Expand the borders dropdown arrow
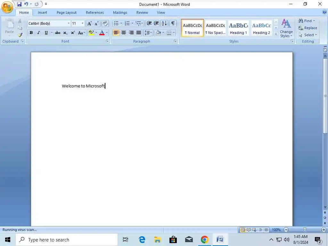 [174, 33]
